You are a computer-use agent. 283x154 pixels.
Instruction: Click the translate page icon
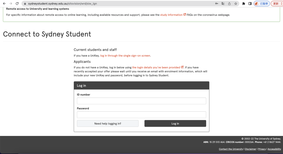pyautogui.click(x=223, y=4)
